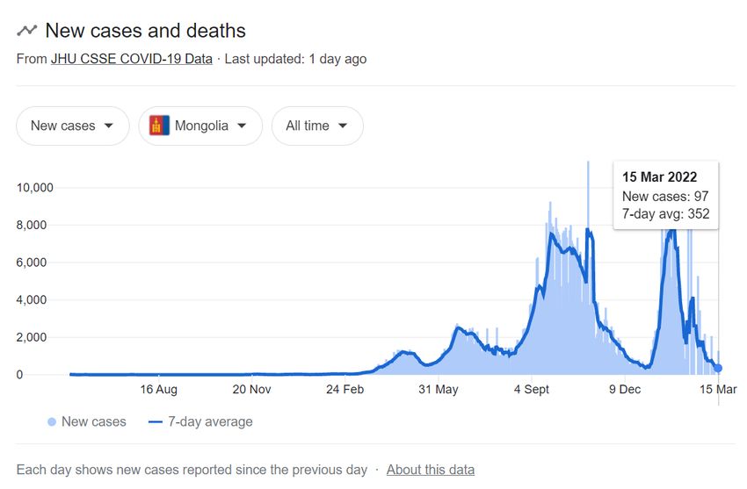
Task: Click the 20 Nov axis label
Action: tap(251, 389)
